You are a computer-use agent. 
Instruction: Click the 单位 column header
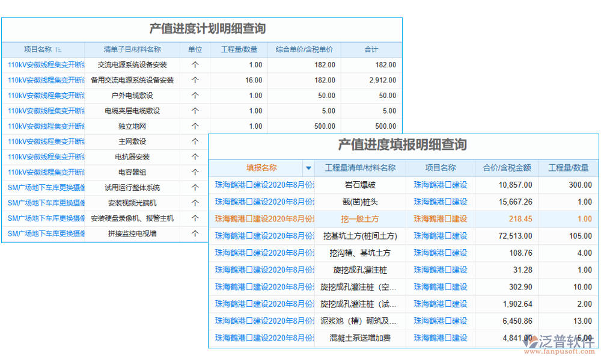194,49
